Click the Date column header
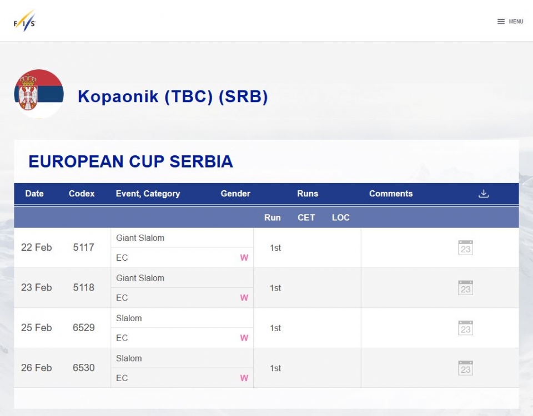Viewport: 533px width, 416px height. pyautogui.click(x=34, y=194)
